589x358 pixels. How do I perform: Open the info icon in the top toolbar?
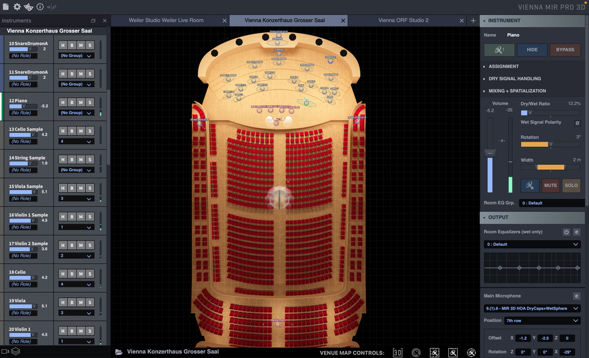pyautogui.click(x=39, y=6)
